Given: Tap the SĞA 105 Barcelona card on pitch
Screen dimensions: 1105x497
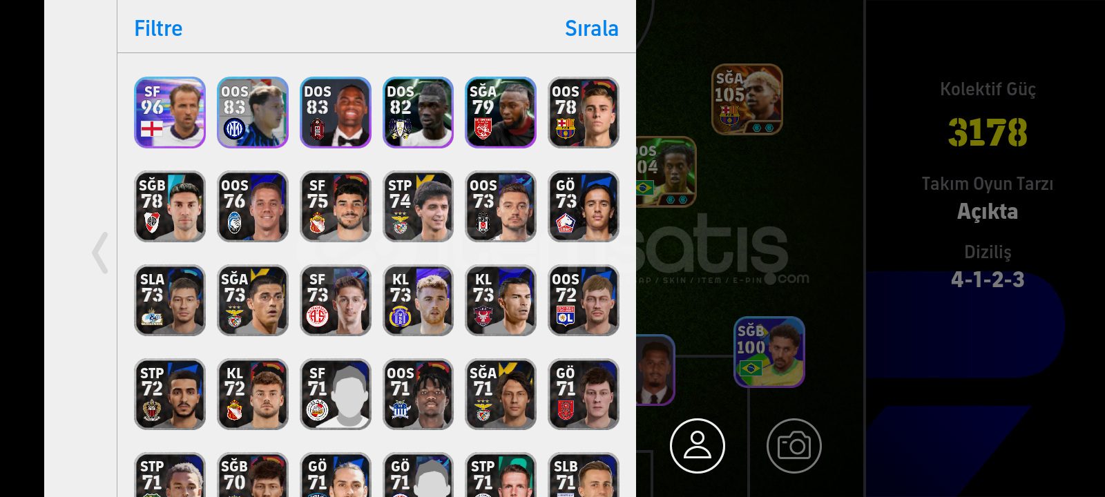Looking at the screenshot, I should [x=747, y=99].
